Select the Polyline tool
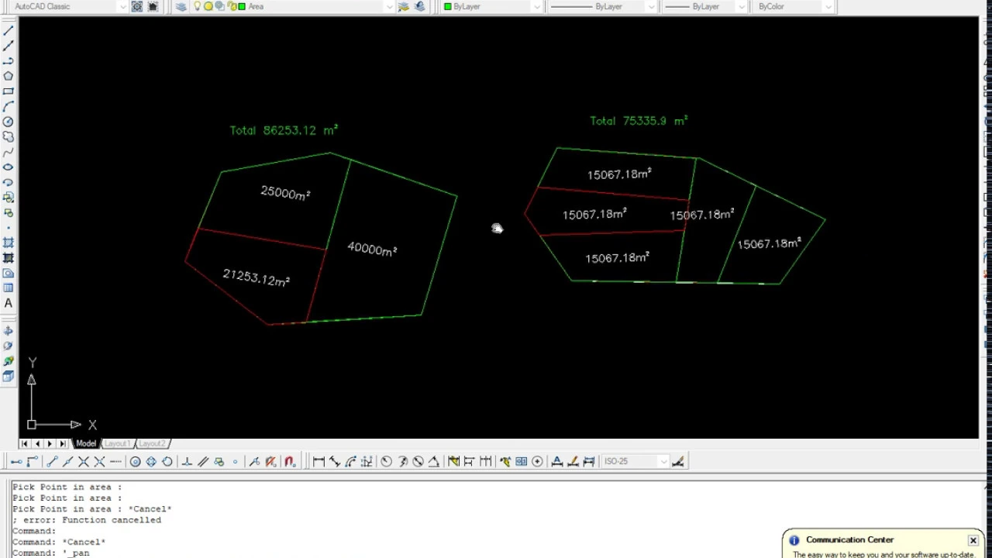The image size is (992, 558). [9, 61]
